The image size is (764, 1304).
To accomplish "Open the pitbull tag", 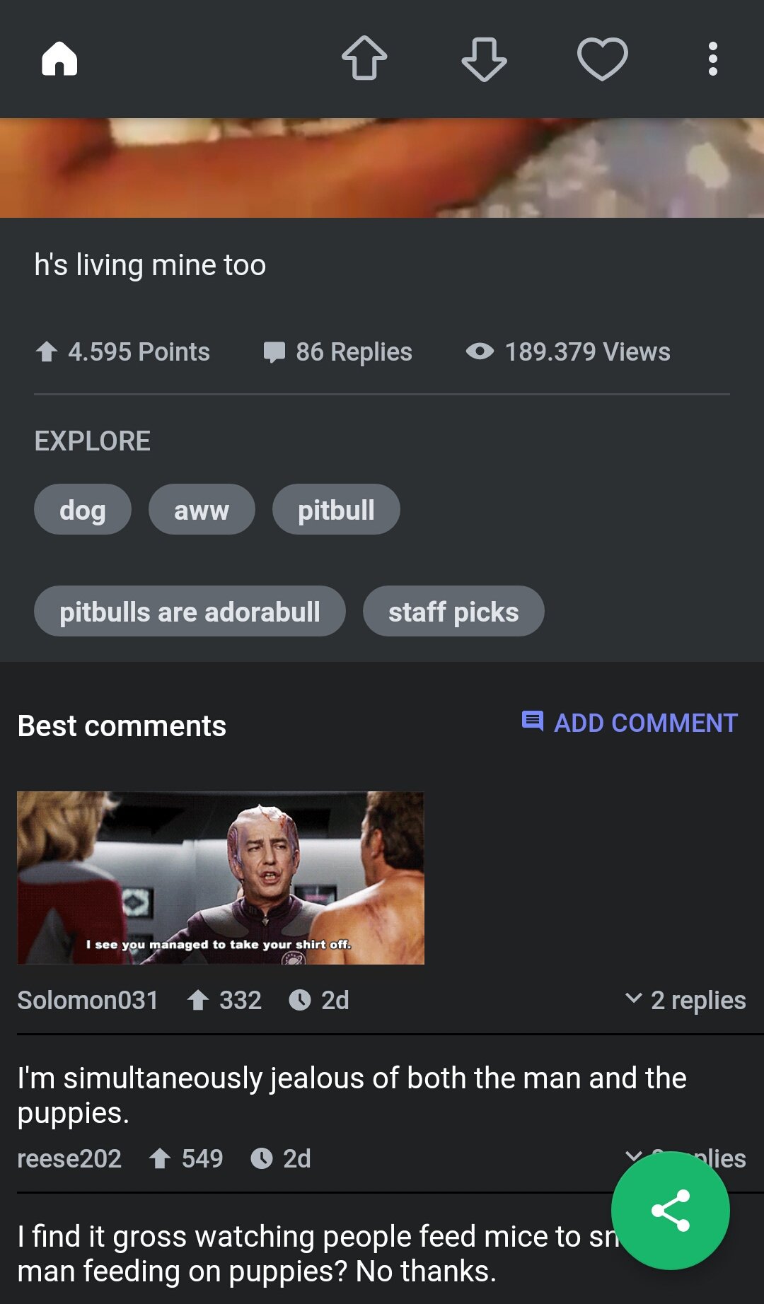I will (336, 509).
